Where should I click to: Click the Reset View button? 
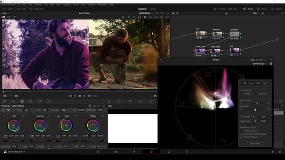click(x=255, y=143)
